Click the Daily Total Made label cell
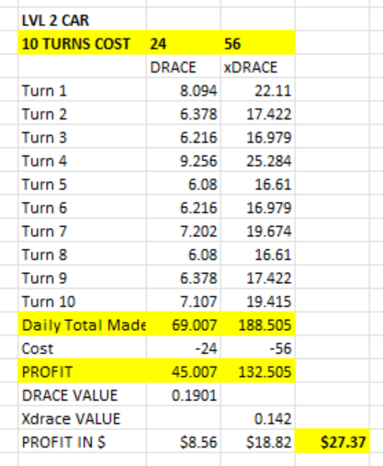Image resolution: width=383 pixels, height=466 pixels. (x=82, y=324)
